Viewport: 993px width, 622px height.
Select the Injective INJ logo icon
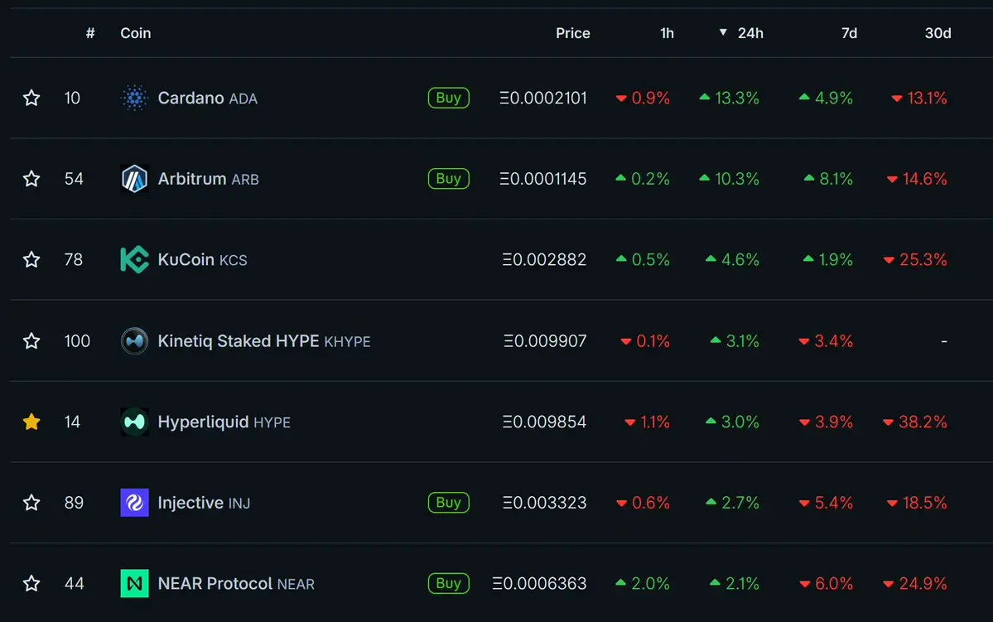tap(134, 502)
